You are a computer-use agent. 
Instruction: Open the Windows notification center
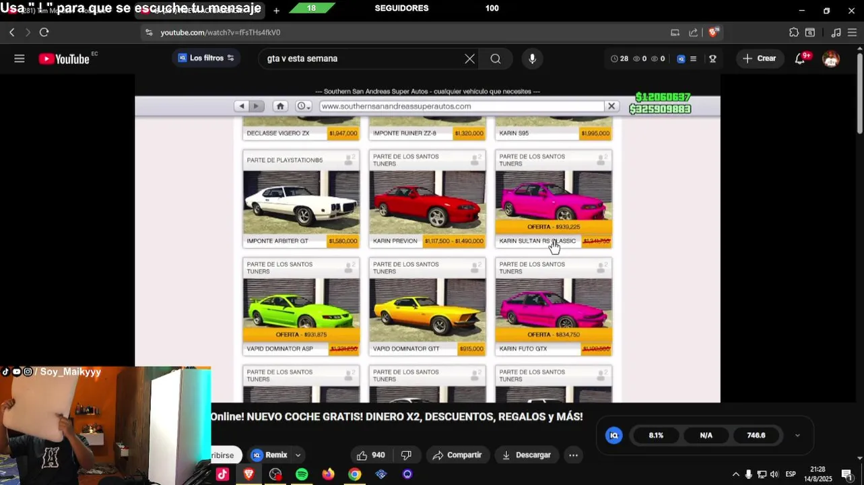click(x=847, y=475)
